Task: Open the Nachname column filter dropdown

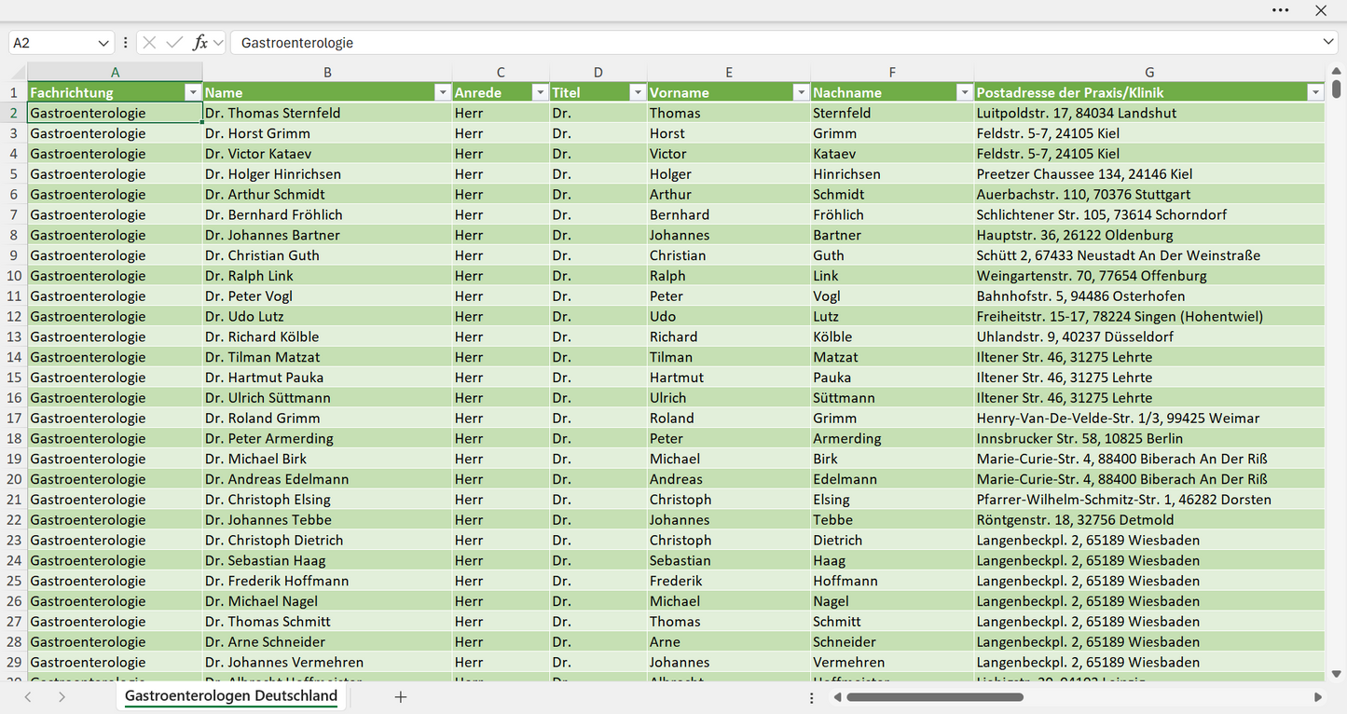Action: [x=964, y=92]
